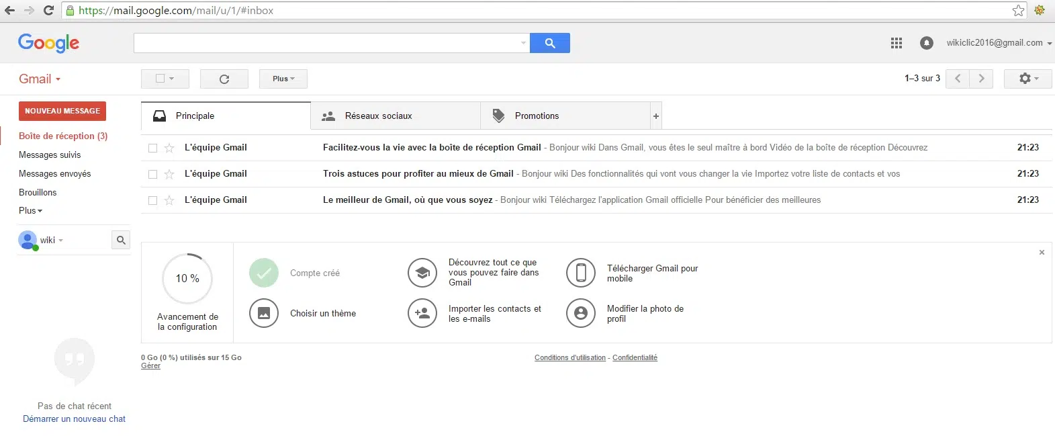1055x436 pixels.
Task: Click the Gérer storage link
Action: point(150,365)
